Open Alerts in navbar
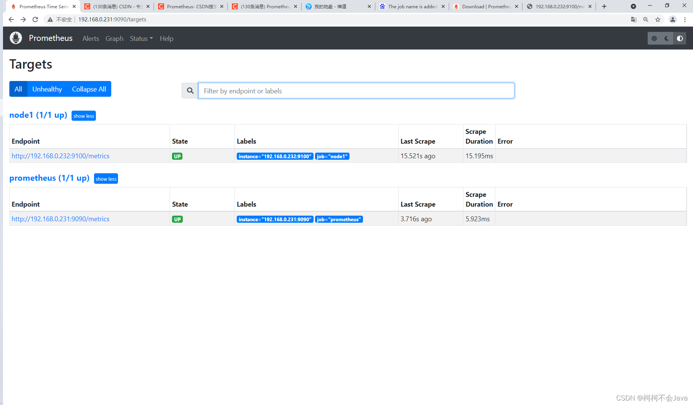The height and width of the screenshot is (405, 693). coord(91,39)
